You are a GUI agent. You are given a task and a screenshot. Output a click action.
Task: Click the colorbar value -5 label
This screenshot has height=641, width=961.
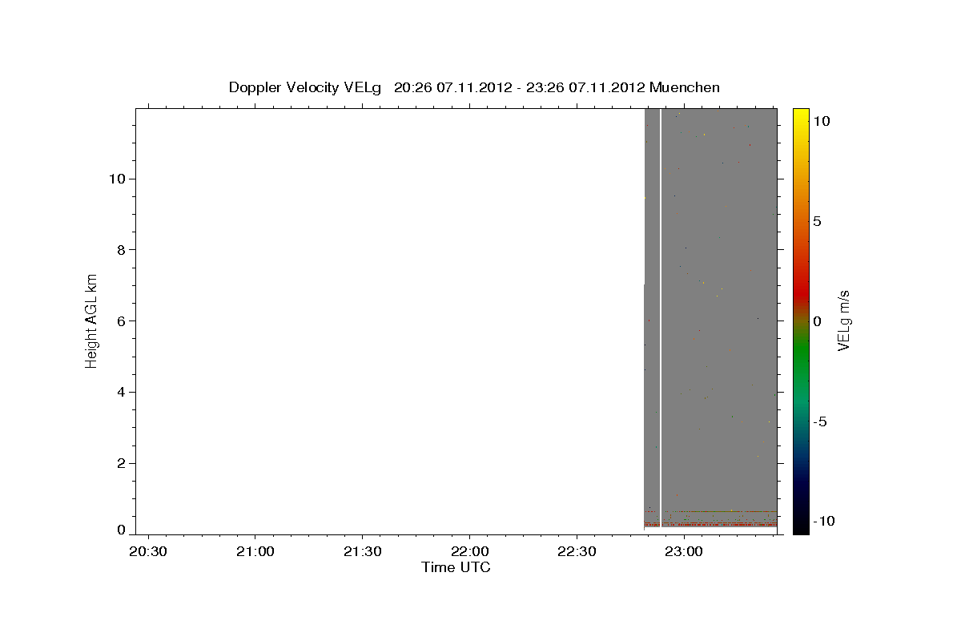coord(820,421)
